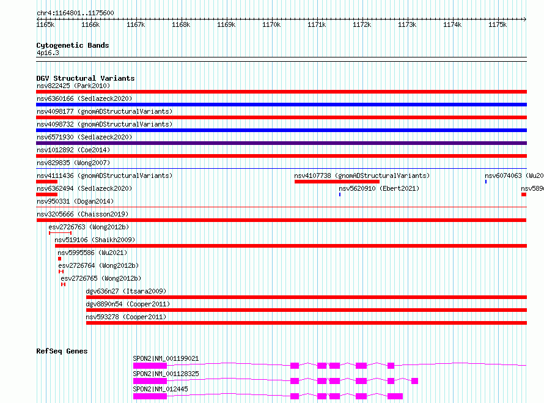544x403 pixels.
Task: Click the SPON2|NM_001199021 transcript label
Action: [166, 358]
